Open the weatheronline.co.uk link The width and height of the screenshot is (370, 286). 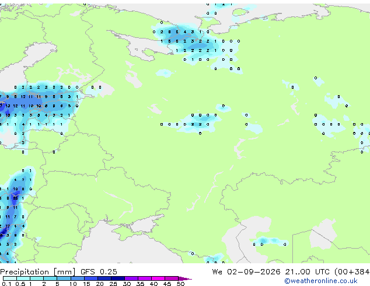(321, 281)
